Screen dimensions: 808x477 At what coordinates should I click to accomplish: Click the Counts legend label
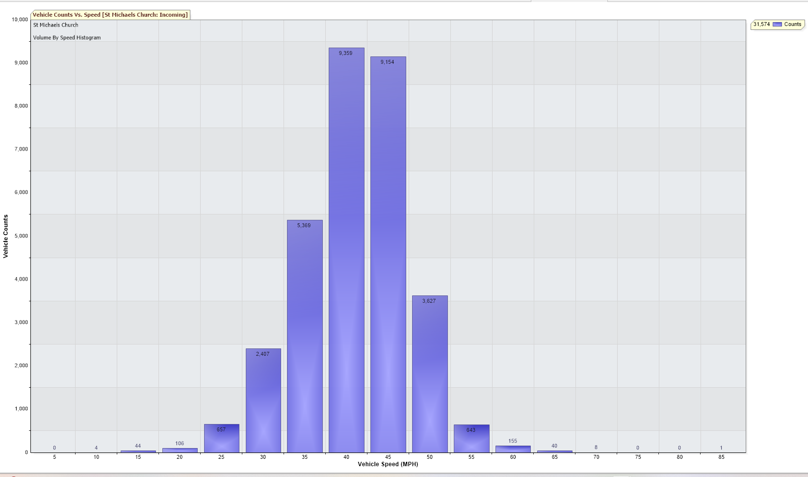click(792, 24)
